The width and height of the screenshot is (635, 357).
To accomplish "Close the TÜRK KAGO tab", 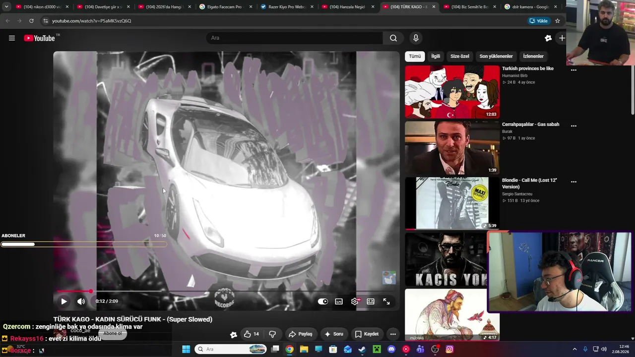I will pos(434,7).
